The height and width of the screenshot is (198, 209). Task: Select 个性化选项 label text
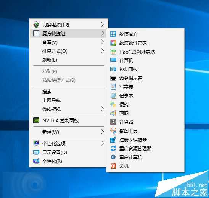[x=54, y=143]
